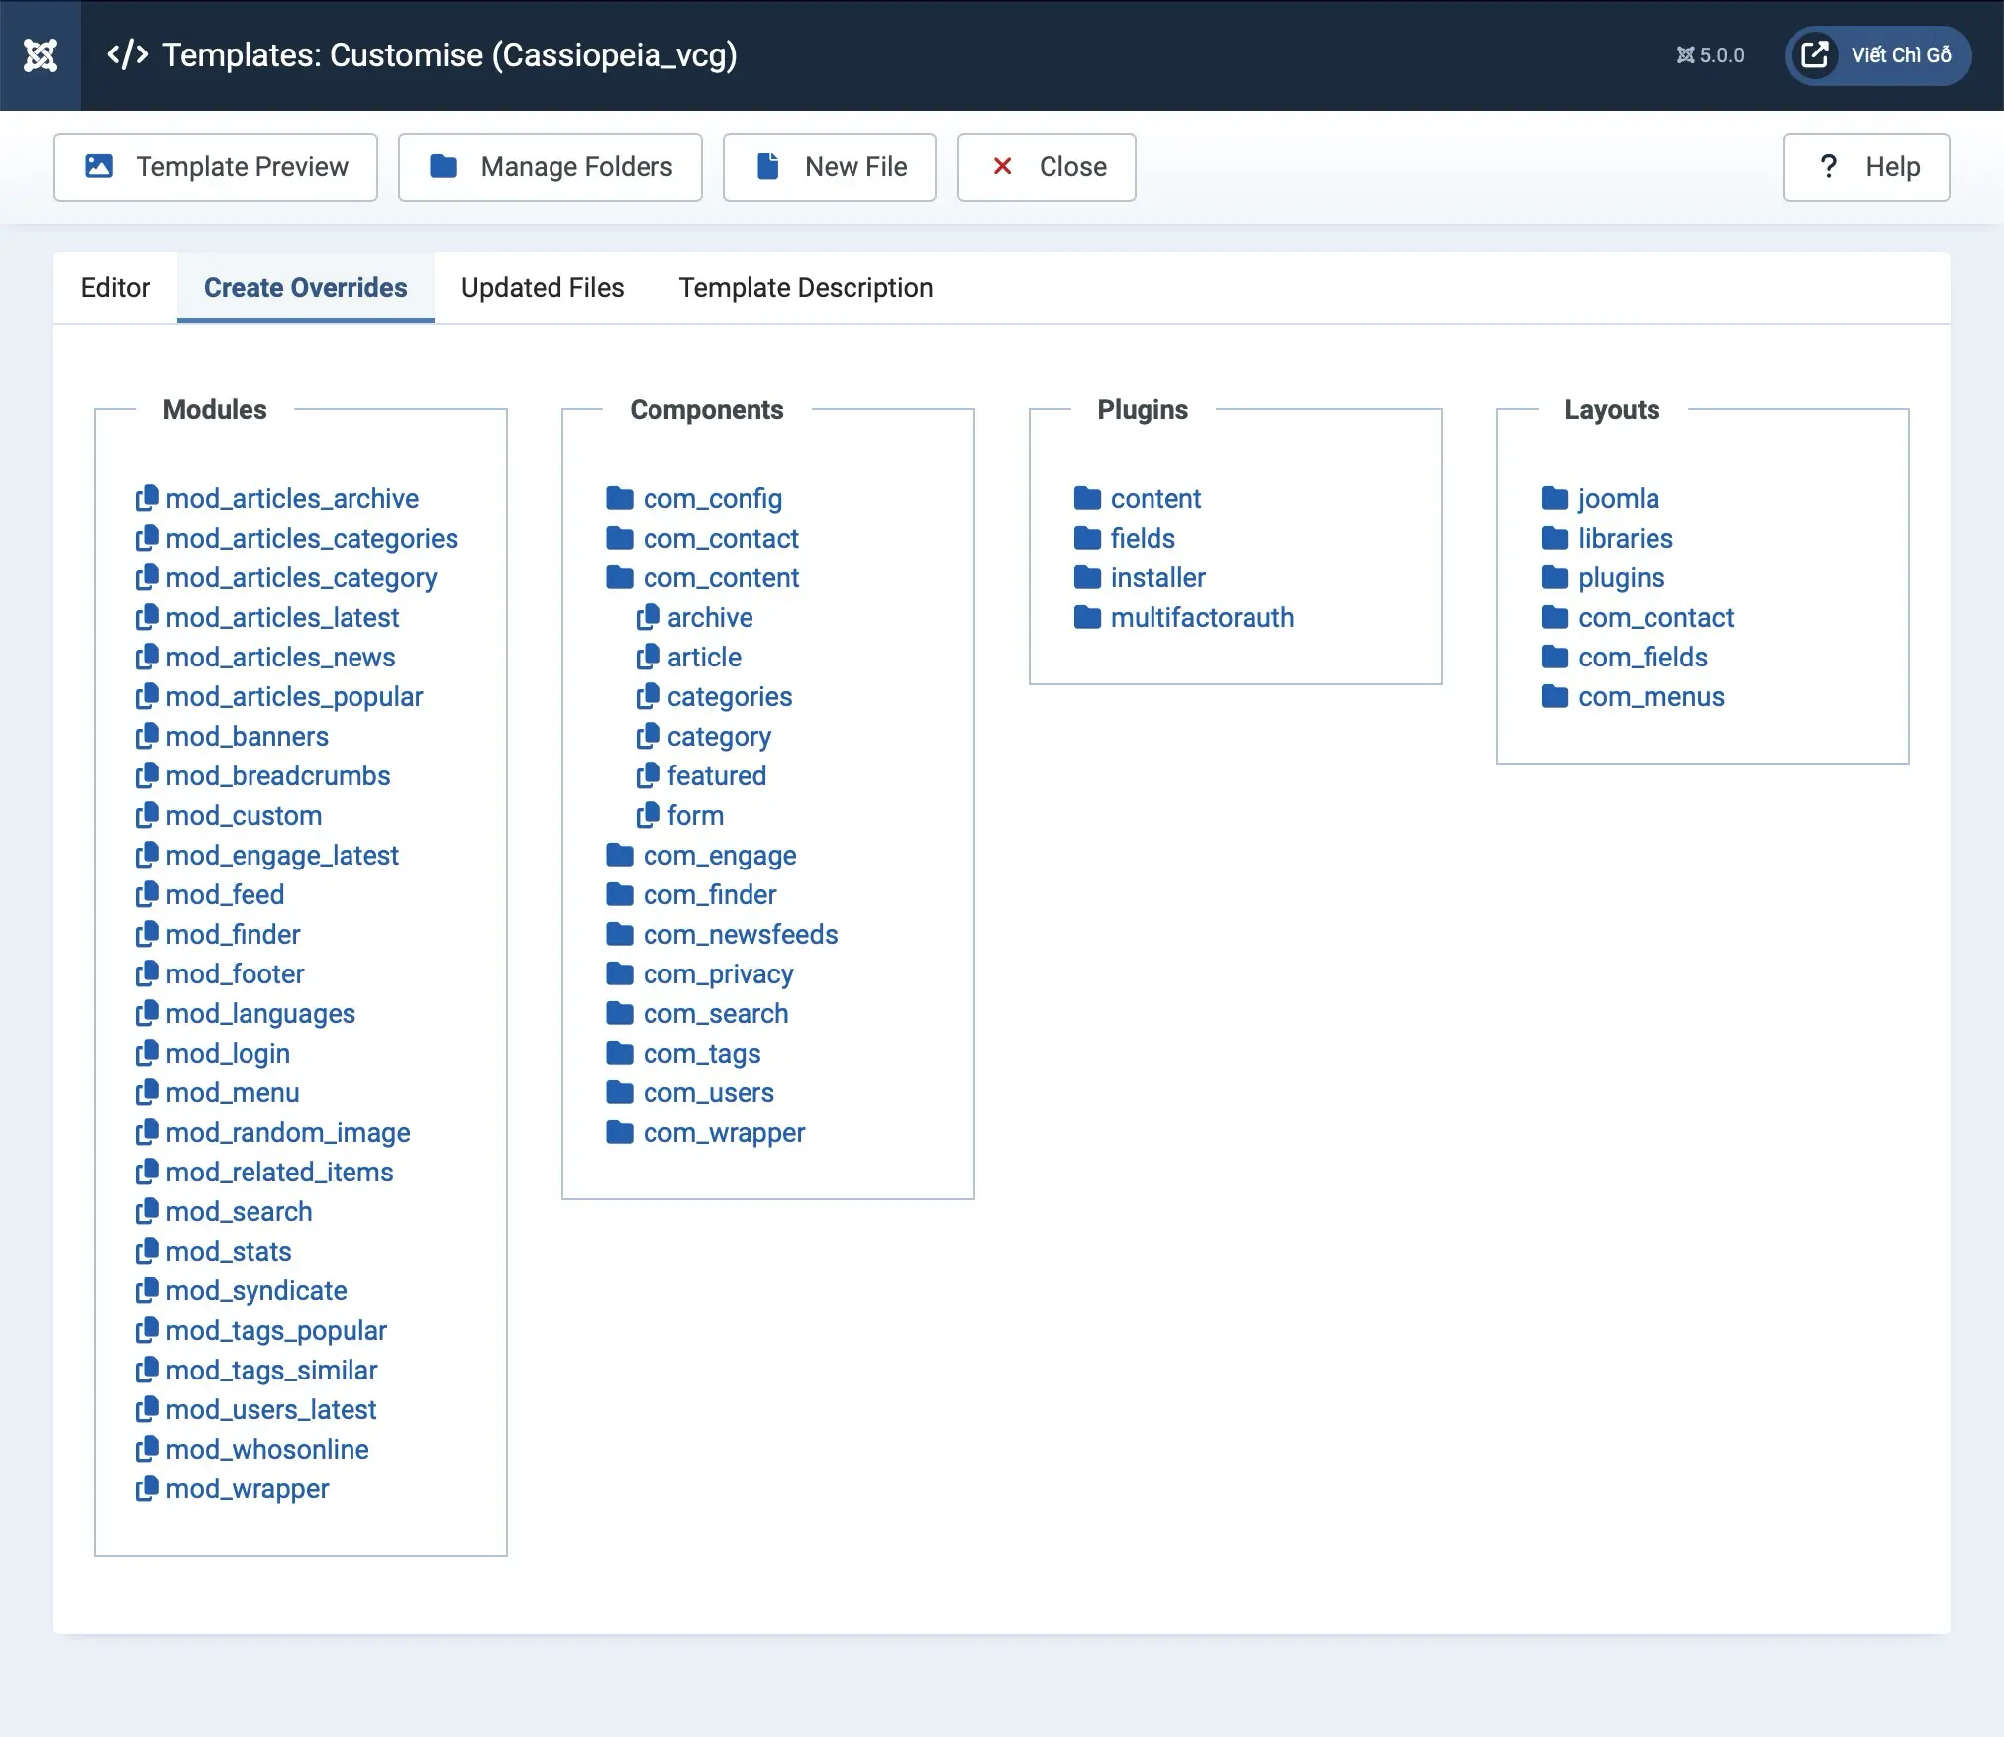
Task: Click the copy icon beside mod_articles_archive
Action: pos(148,498)
